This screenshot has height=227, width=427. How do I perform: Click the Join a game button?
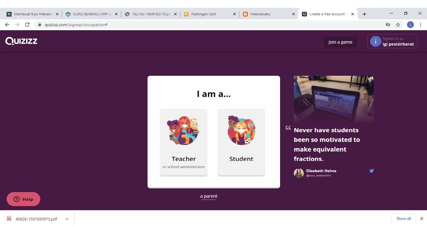pyautogui.click(x=340, y=41)
